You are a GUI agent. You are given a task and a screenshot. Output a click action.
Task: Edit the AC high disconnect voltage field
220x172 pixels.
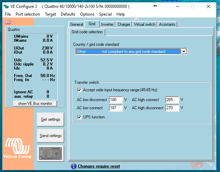click(172, 108)
